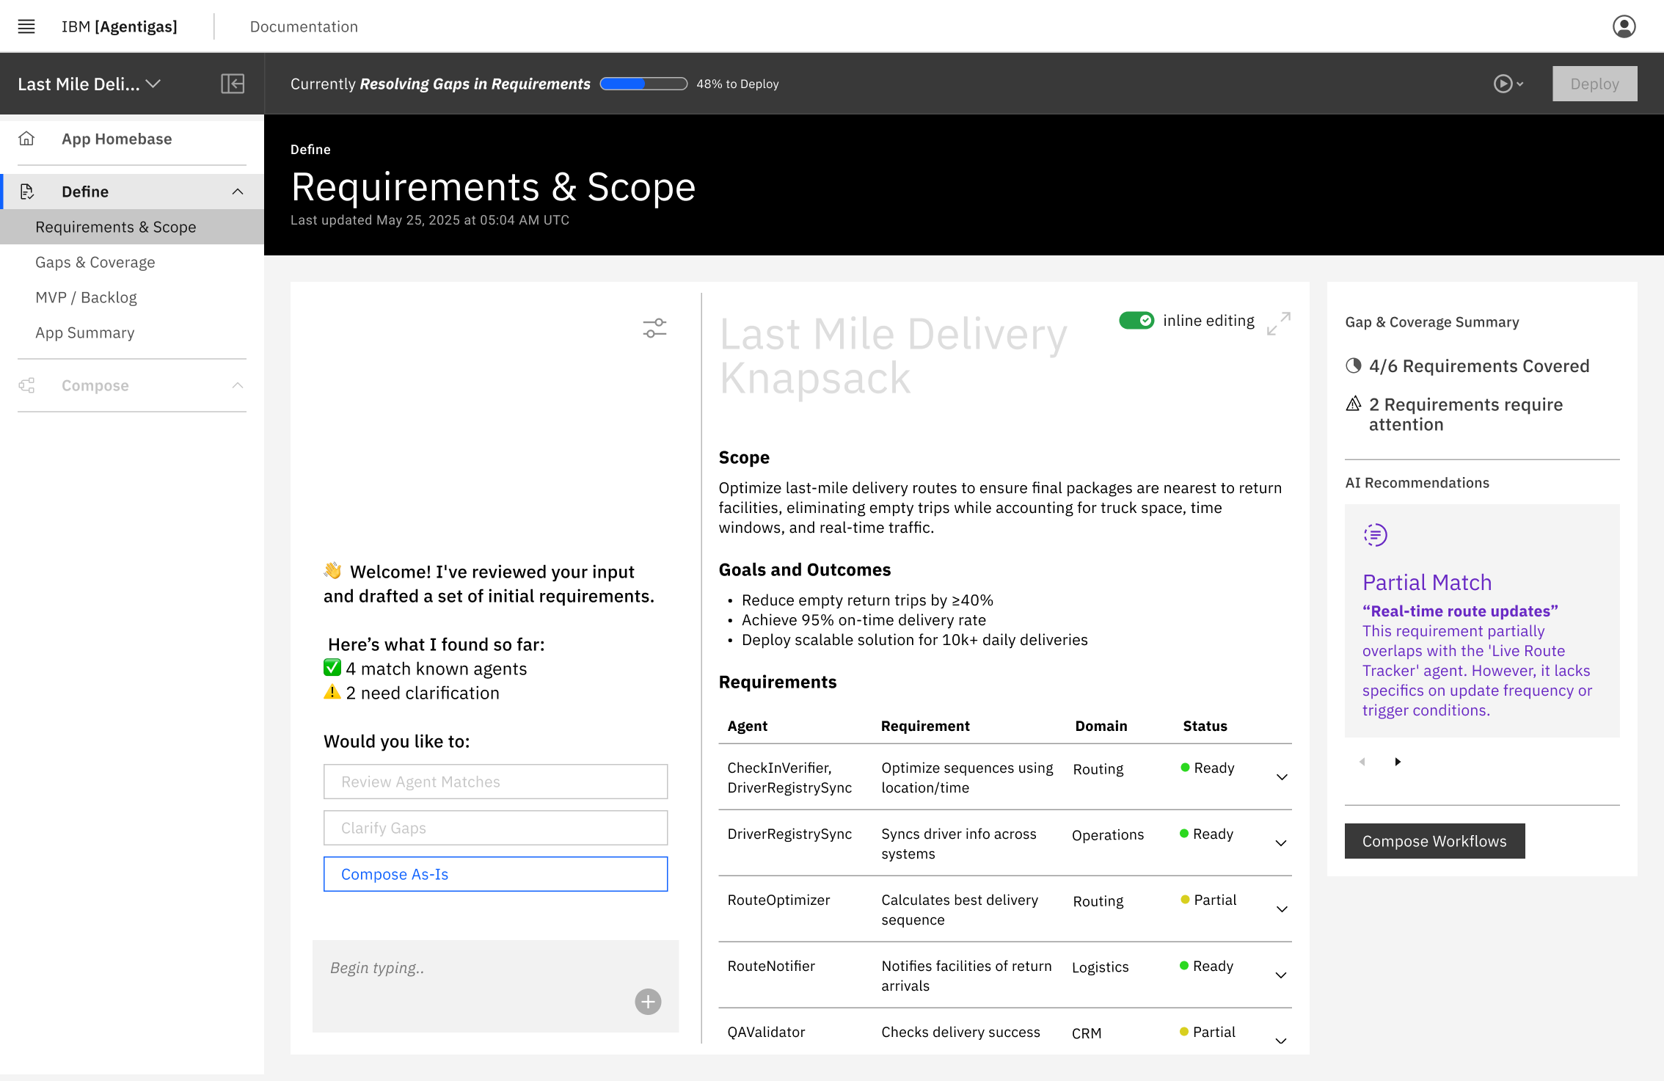Expand the Compose sidebar section
The height and width of the screenshot is (1081, 1664).
click(x=237, y=385)
